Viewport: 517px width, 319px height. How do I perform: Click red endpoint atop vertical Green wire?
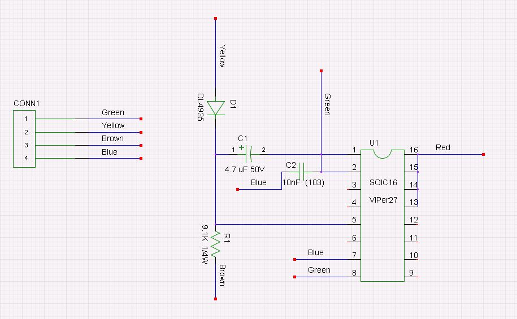[321, 71]
